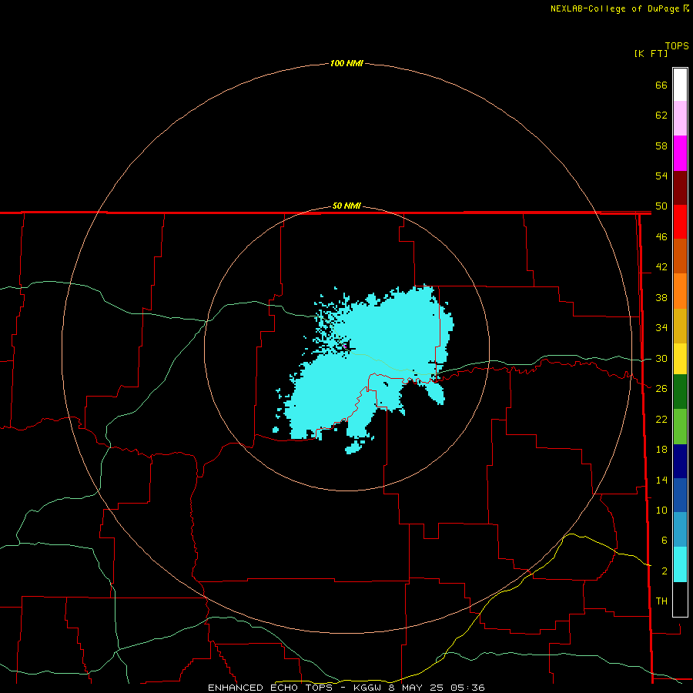This screenshot has height=693, width=693.
Task: Select the bright red legend swatch
Action: (x=680, y=222)
